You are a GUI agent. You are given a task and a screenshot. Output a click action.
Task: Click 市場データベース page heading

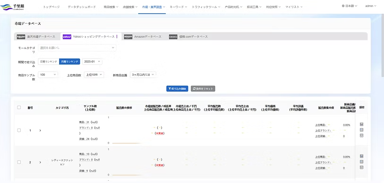(x=27, y=24)
